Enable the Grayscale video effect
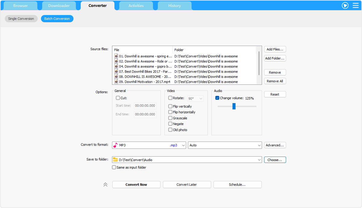 [x=170, y=118]
